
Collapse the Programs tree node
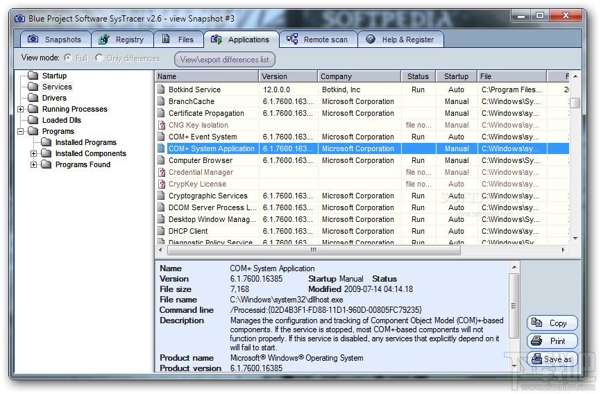21,131
